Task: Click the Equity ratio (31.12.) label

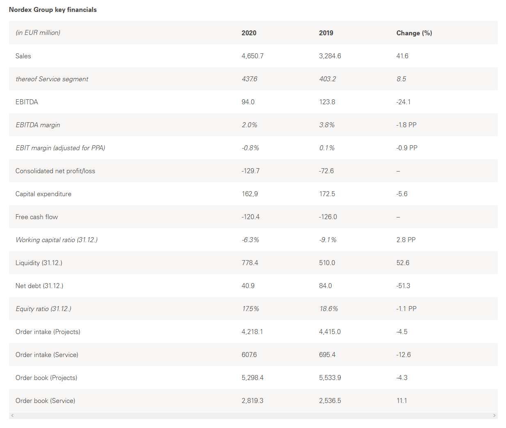Action: coord(43,309)
